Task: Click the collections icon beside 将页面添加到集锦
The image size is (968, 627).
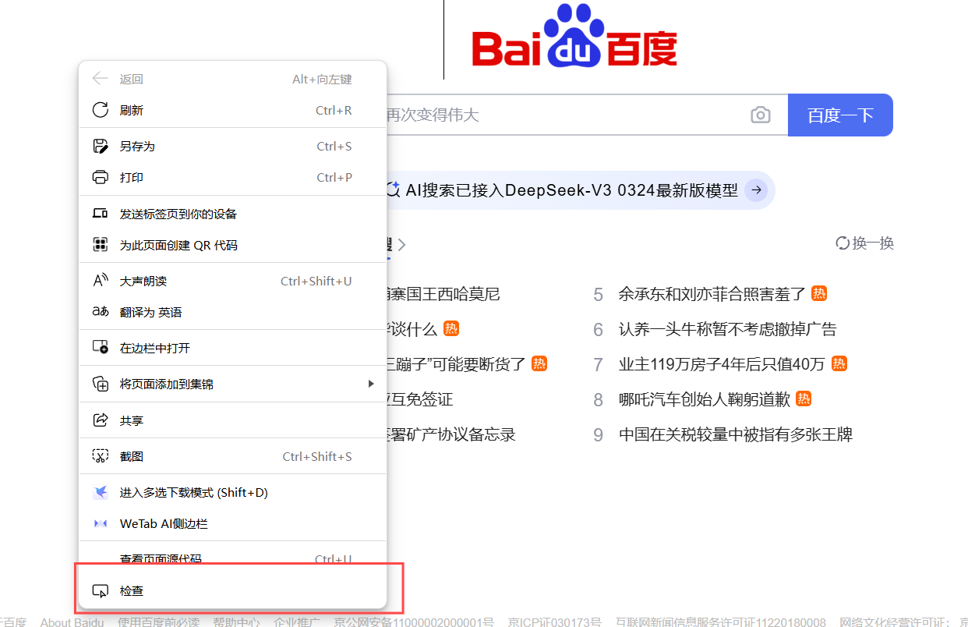Action: coord(100,384)
